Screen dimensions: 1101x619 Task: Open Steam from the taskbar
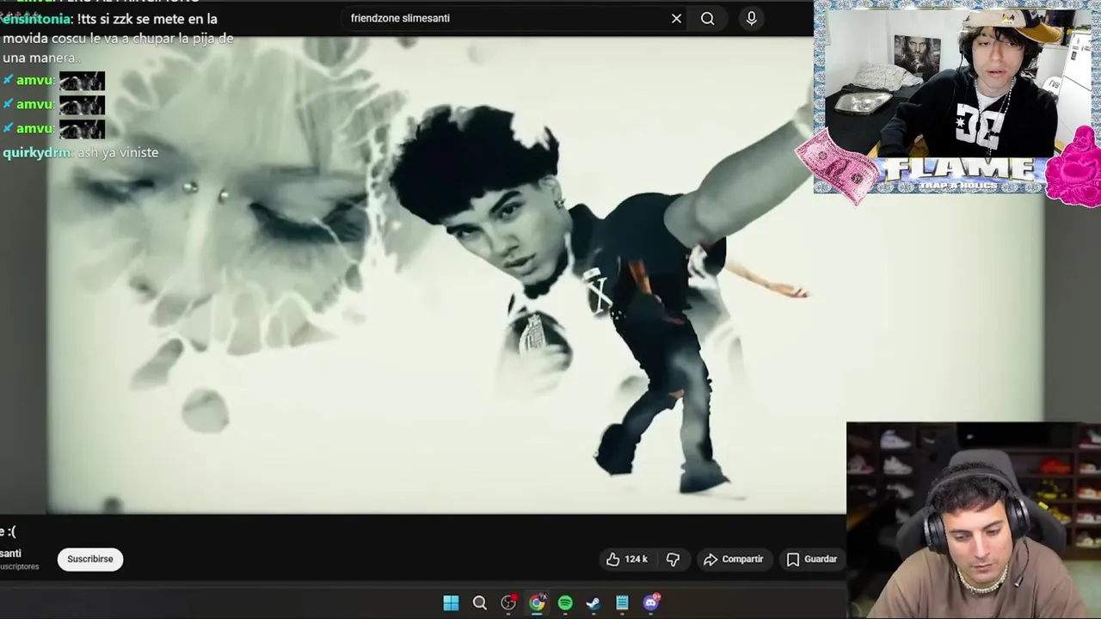(594, 603)
